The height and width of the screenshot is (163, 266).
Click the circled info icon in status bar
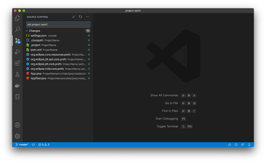(x=236, y=145)
